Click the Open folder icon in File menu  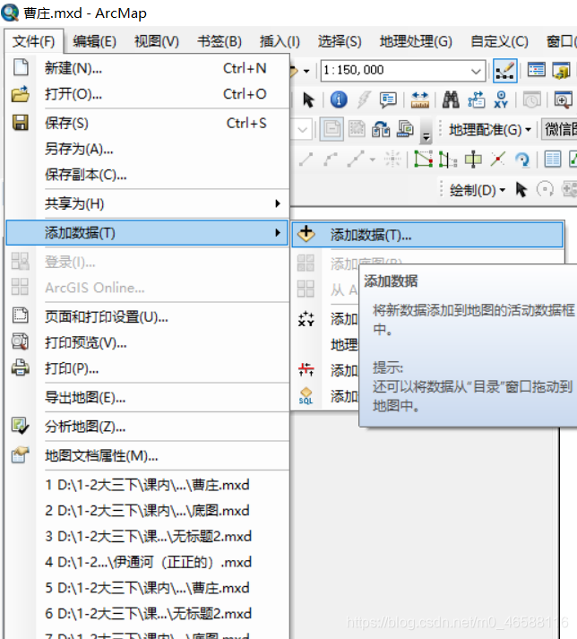click(x=21, y=94)
